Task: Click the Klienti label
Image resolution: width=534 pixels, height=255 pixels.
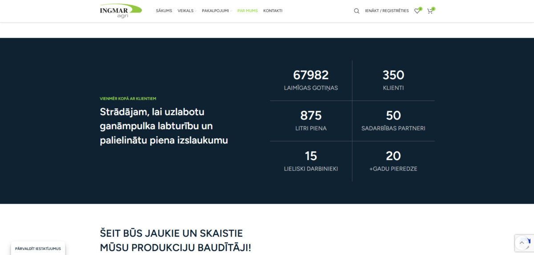Action: coord(393,88)
